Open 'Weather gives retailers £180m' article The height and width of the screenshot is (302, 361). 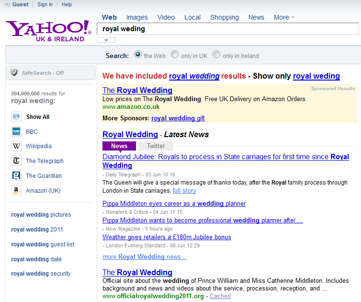(167, 237)
